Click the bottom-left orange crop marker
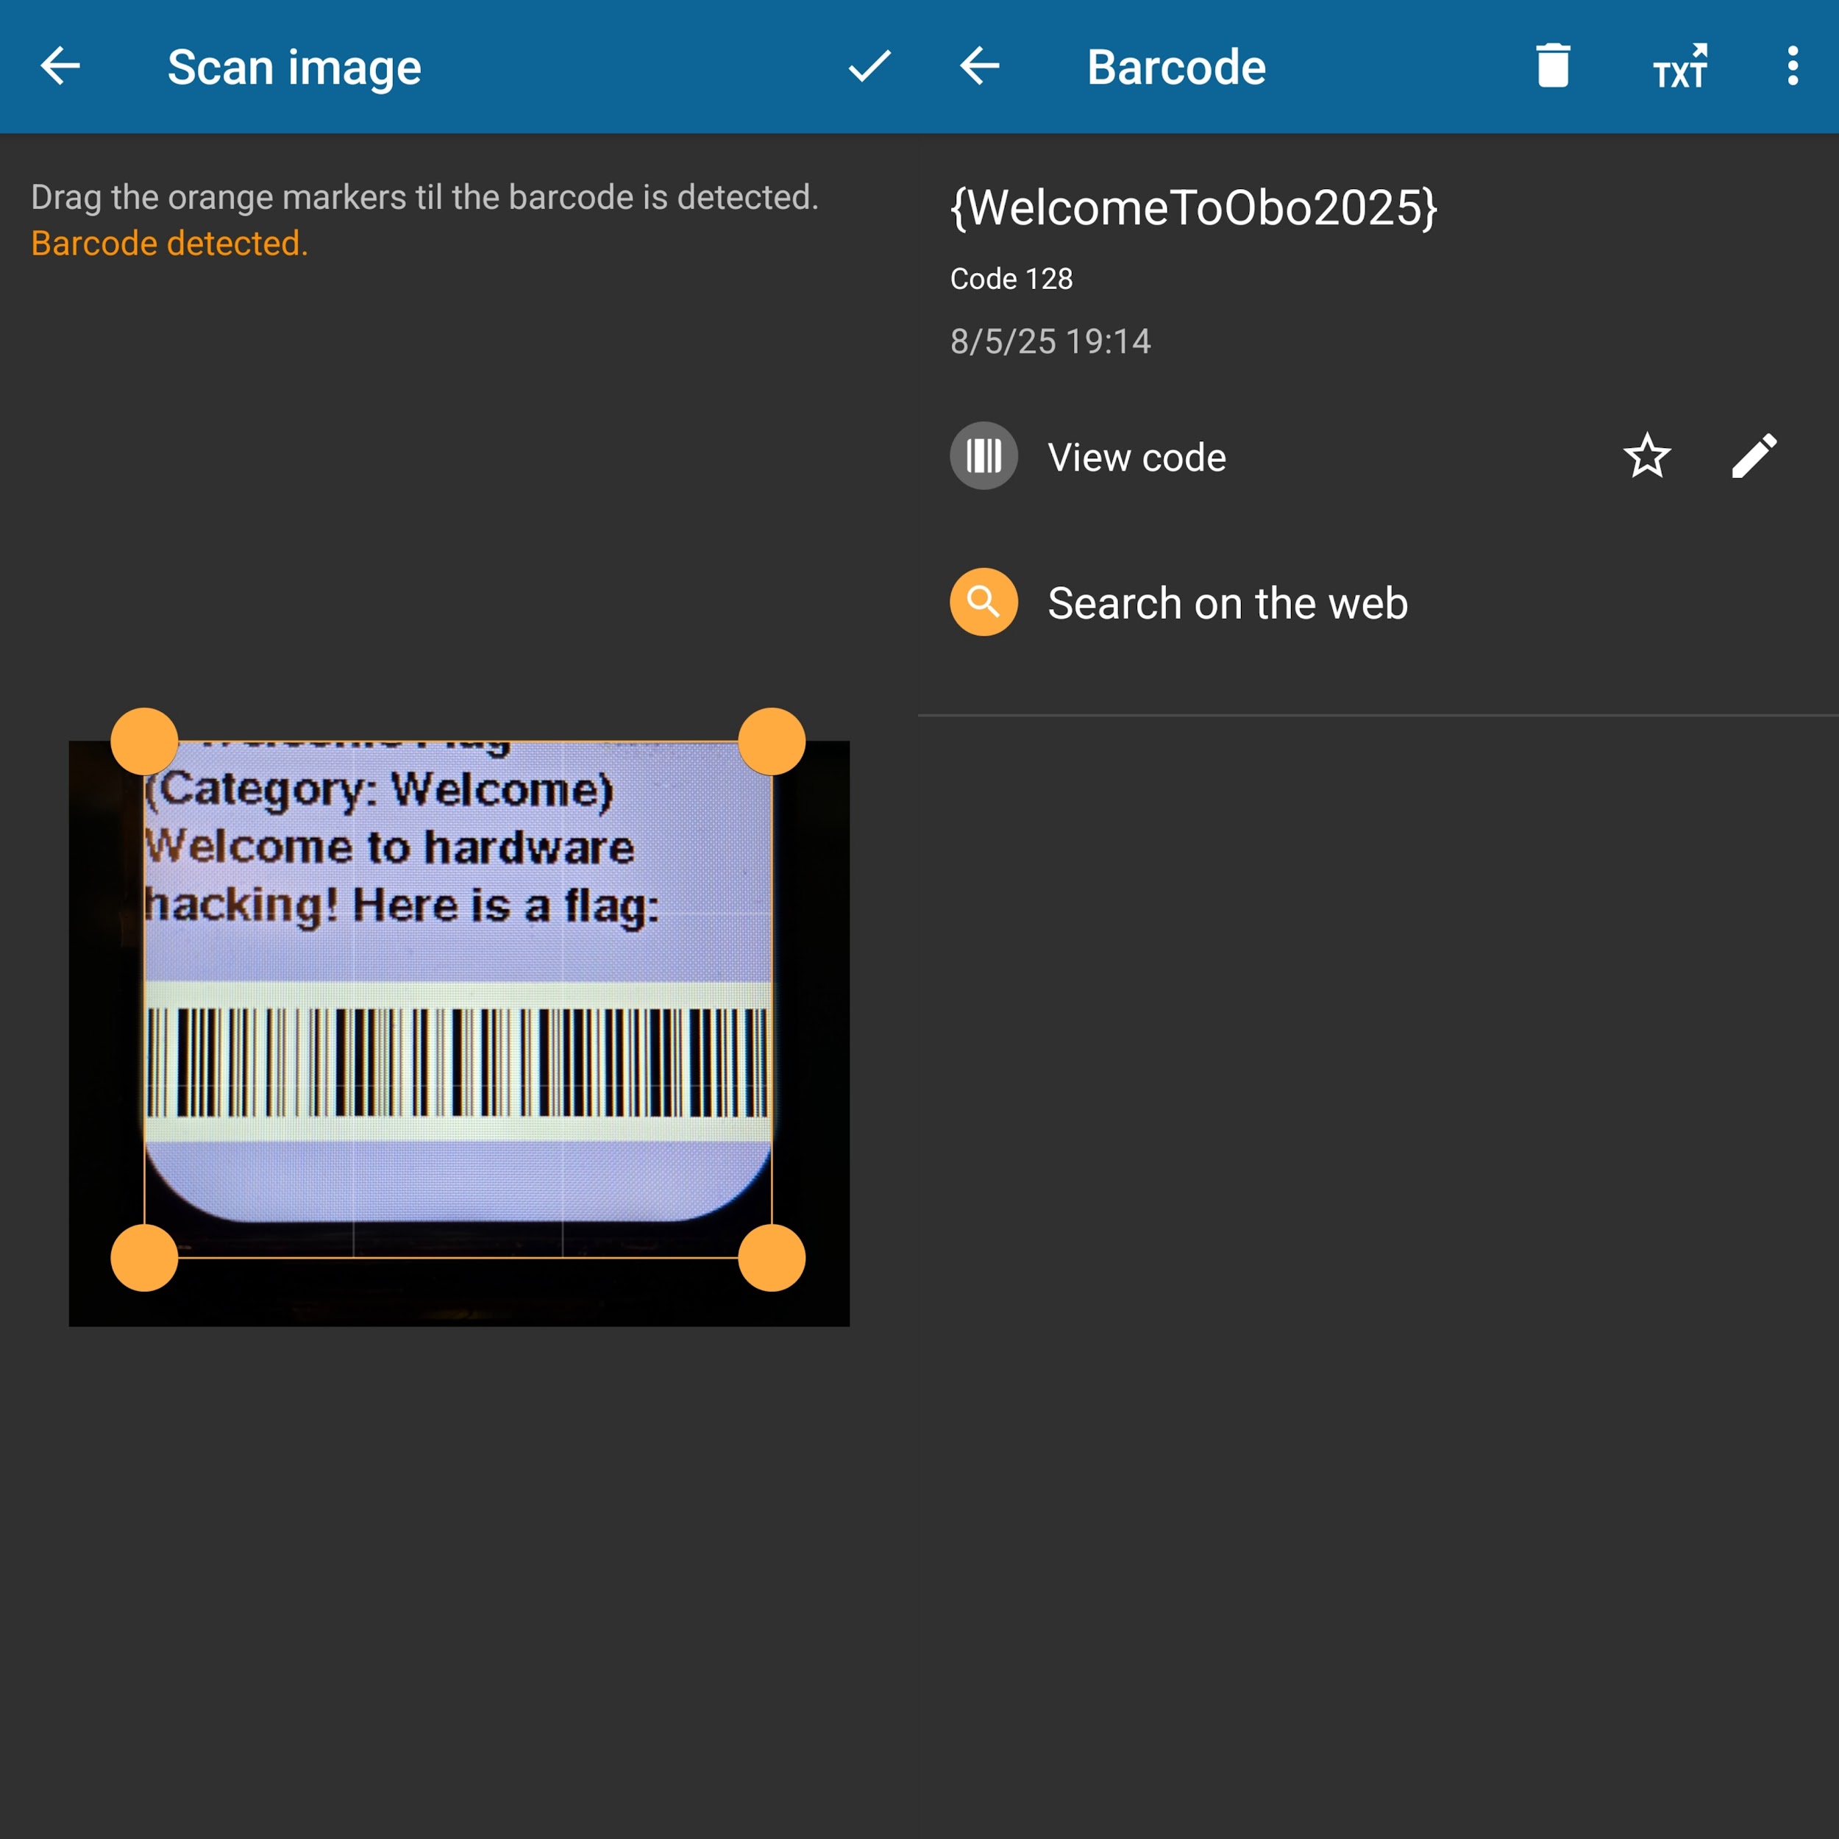The width and height of the screenshot is (1839, 1839). point(145,1257)
